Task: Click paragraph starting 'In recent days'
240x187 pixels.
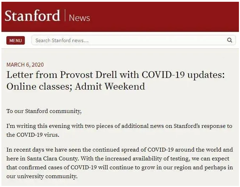Action: tap(120, 163)
